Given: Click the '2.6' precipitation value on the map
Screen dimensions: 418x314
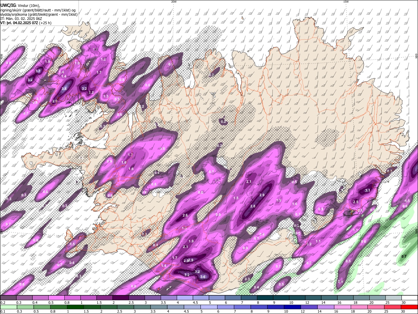Looking at the screenshot, I should coord(185,215).
